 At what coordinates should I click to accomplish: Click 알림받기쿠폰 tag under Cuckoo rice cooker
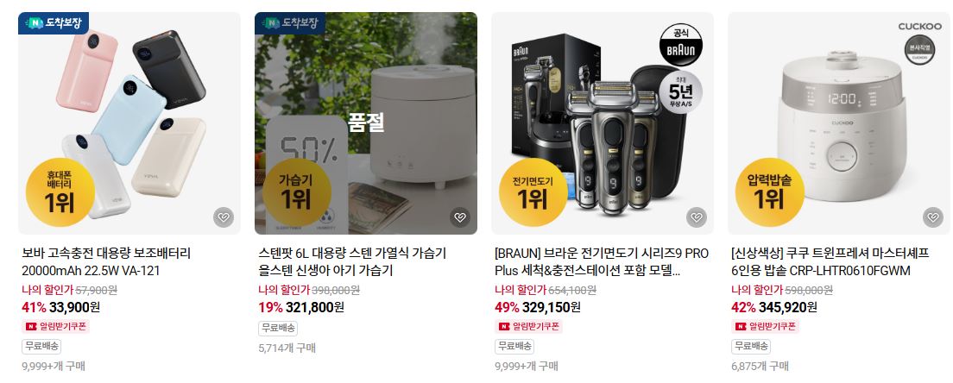tap(765, 327)
